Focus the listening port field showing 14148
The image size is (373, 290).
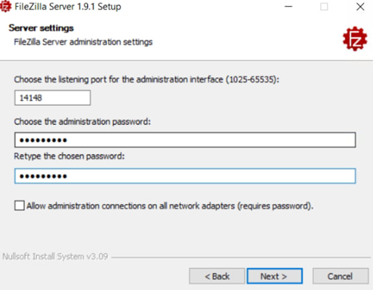[52, 98]
